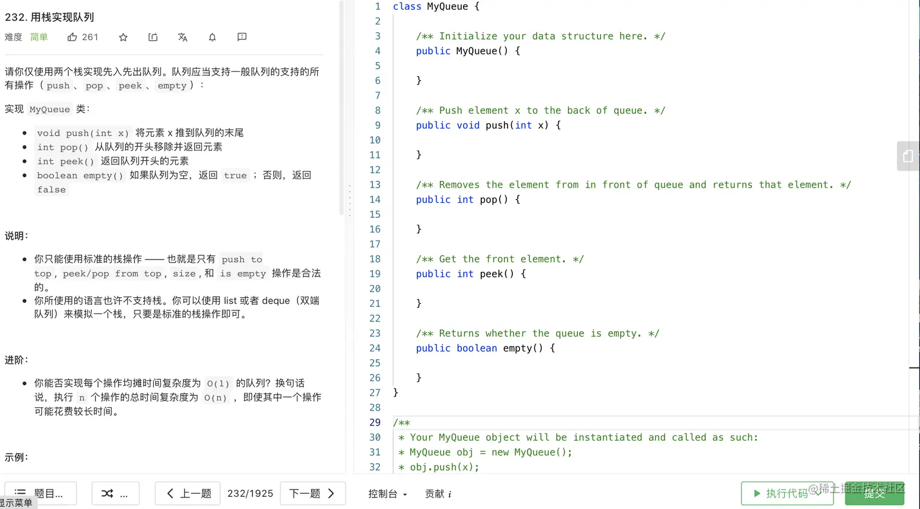Click the 'int peek()' description bullet
The image size is (920, 509).
[112, 161]
